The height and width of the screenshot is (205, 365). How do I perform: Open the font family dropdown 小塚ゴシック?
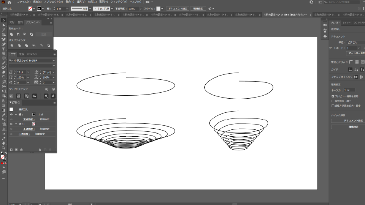pyautogui.click(x=54, y=60)
